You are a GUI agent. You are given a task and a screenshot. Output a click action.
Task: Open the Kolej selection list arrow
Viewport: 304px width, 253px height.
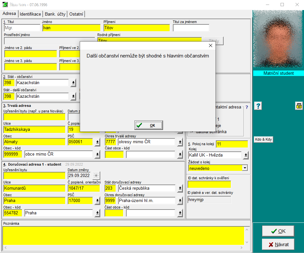pos(245,155)
